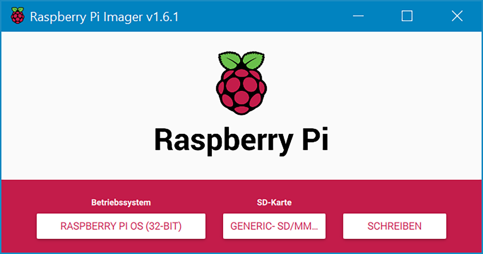This screenshot has width=483, height=254.
Task: Close the Raspberry Pi Imager window
Action: click(457, 16)
